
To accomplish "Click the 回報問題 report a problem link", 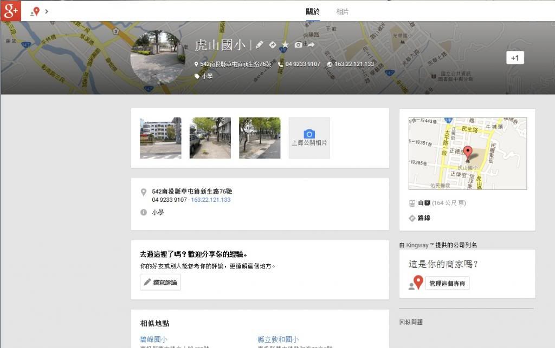I will (411, 322).
